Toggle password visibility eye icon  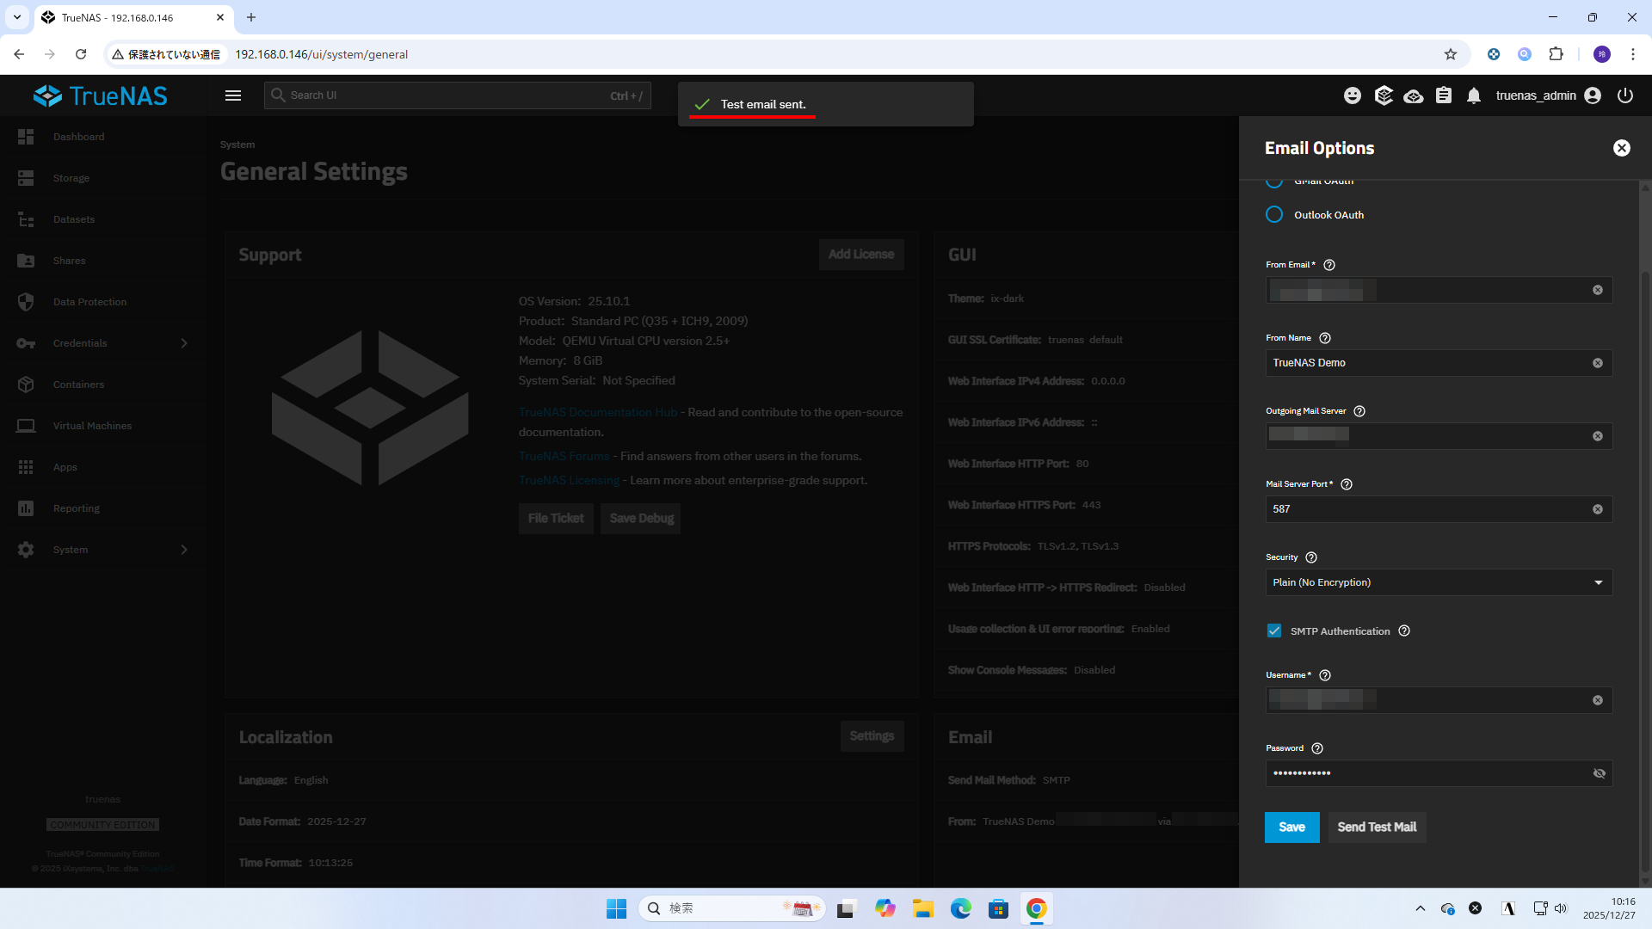1599,773
